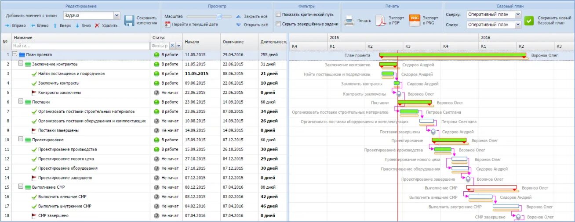Collapse the План проекта tree node
This screenshot has height=222, width=575.
(x=15, y=54)
